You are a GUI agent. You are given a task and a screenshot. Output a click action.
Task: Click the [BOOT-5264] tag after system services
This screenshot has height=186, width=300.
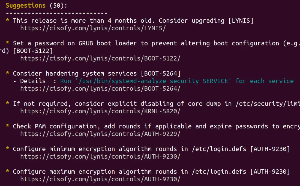161,73
